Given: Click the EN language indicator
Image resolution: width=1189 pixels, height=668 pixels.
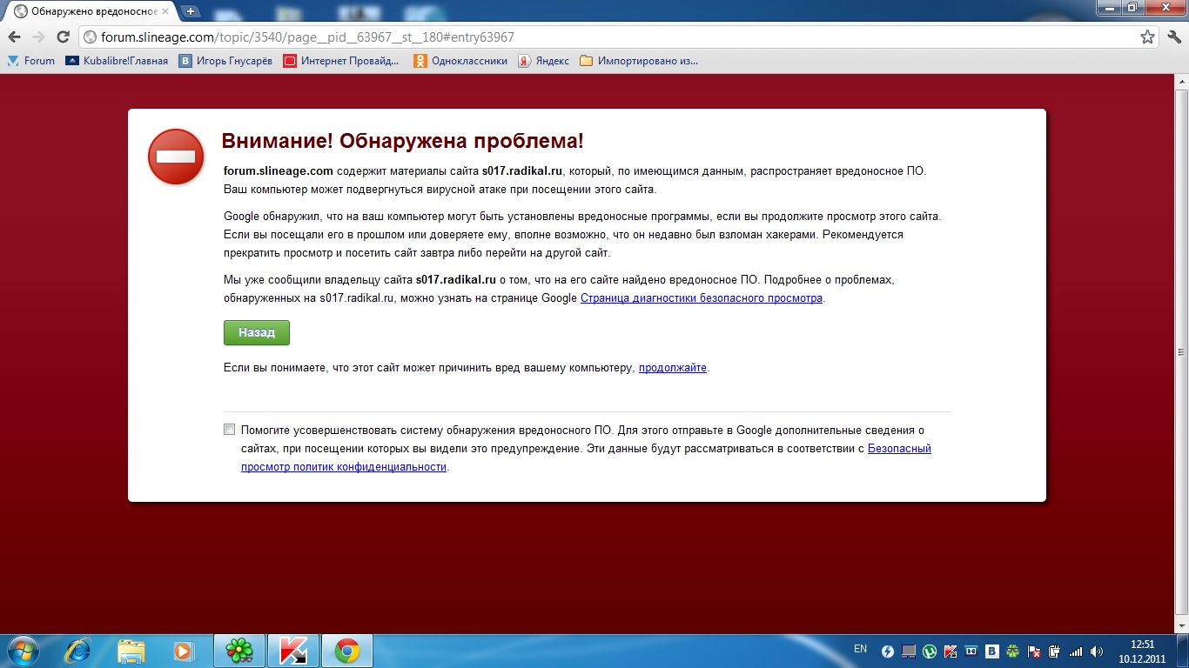Looking at the screenshot, I should (860, 649).
